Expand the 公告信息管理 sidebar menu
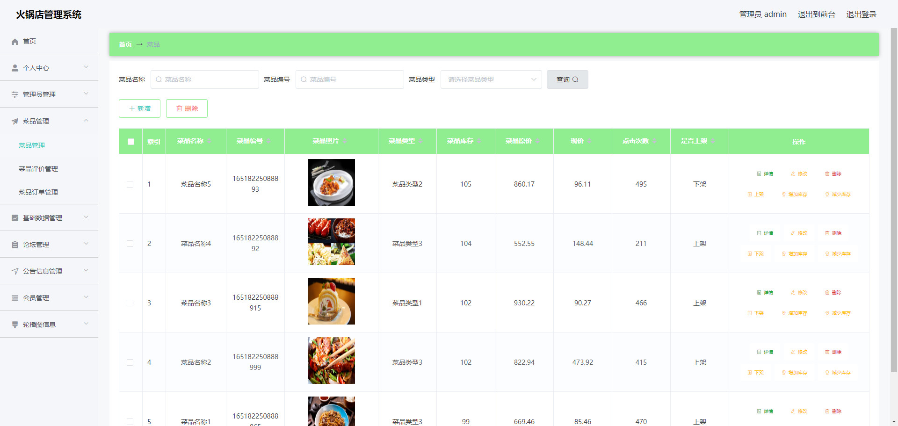The height and width of the screenshot is (426, 898). (x=49, y=271)
